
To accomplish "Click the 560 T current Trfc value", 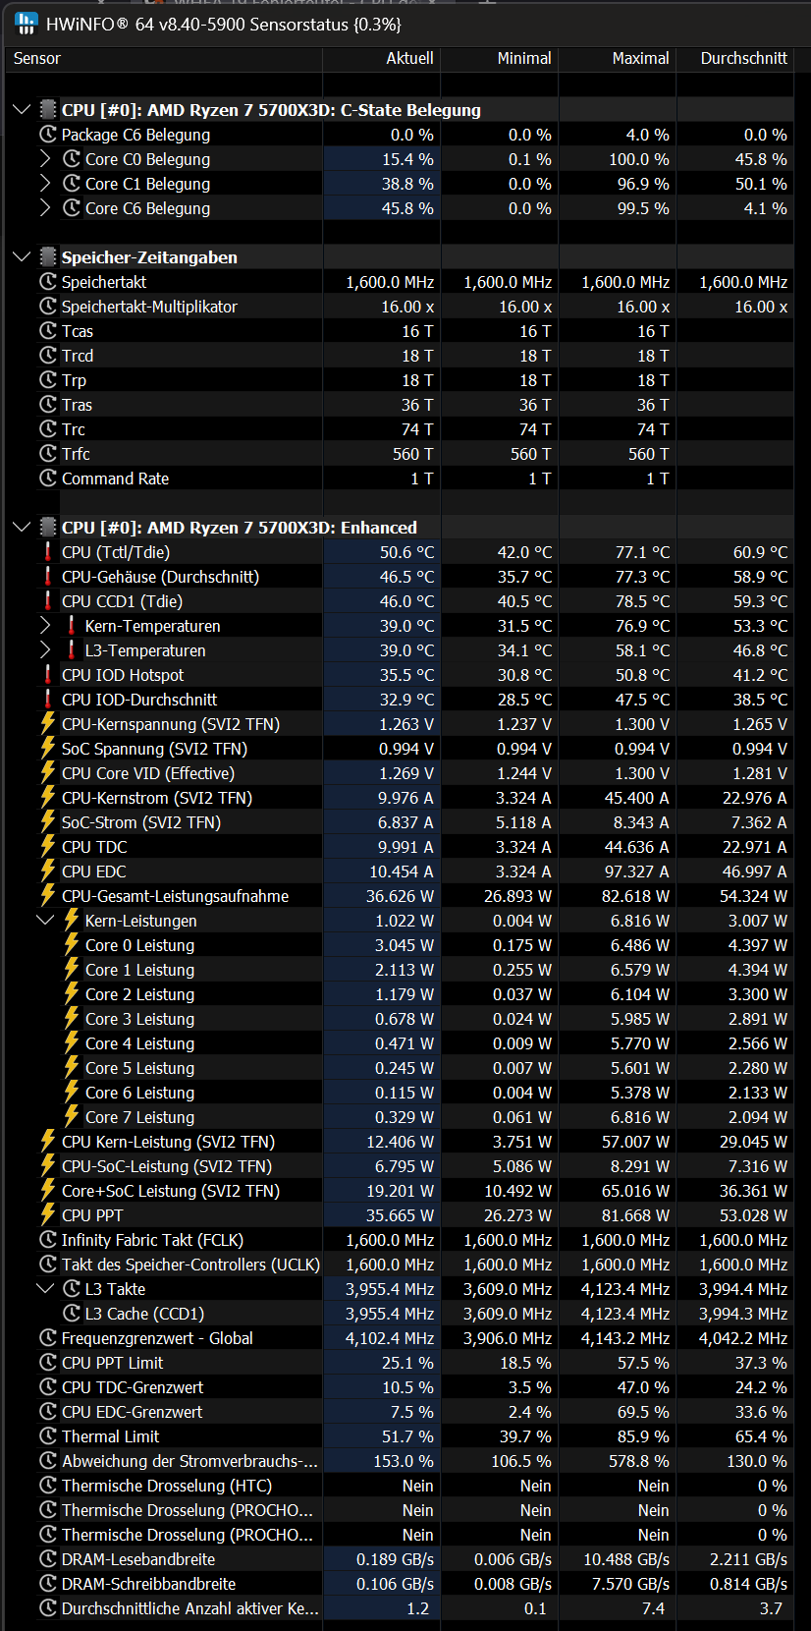I will [x=413, y=454].
